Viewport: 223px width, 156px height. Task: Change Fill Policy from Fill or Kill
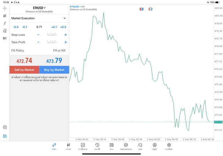point(59,51)
